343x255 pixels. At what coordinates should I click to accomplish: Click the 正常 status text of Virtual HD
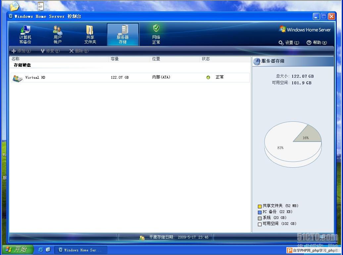click(x=220, y=77)
